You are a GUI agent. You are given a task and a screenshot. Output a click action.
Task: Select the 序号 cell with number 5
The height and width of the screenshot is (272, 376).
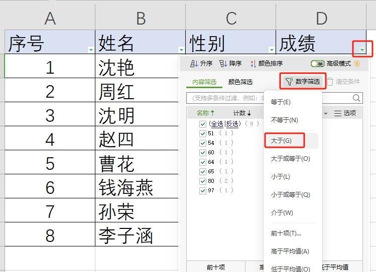tap(50, 162)
